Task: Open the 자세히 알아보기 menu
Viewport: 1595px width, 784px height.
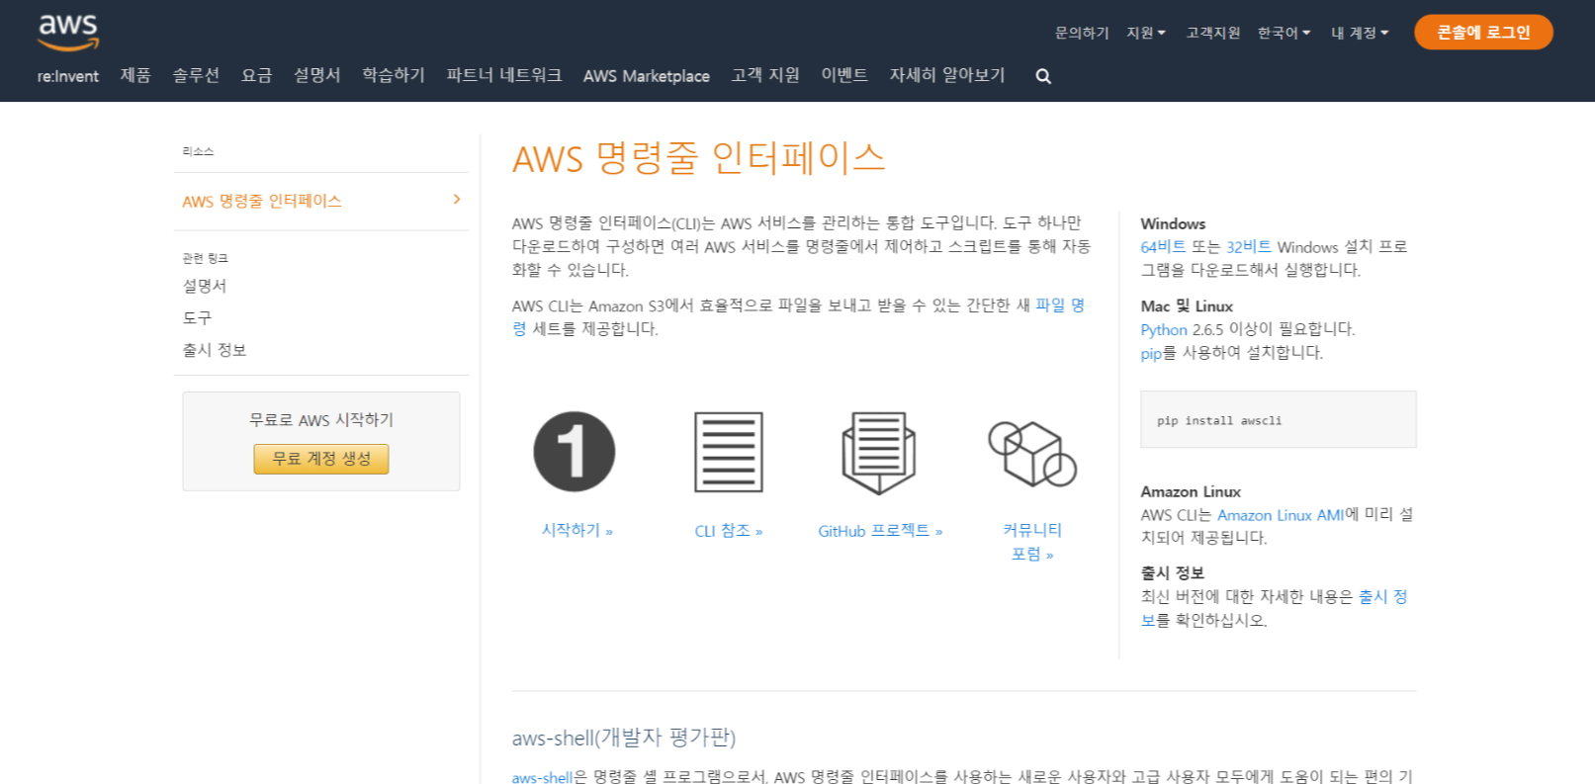Action: (947, 75)
